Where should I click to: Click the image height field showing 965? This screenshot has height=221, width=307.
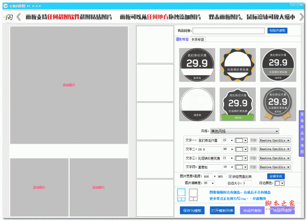(x=222, y=176)
